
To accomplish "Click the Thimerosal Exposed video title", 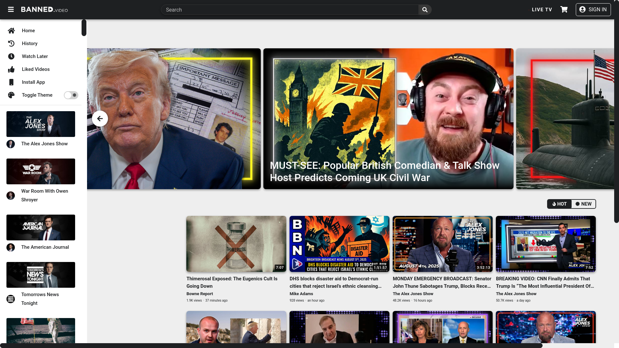I will click(x=232, y=282).
